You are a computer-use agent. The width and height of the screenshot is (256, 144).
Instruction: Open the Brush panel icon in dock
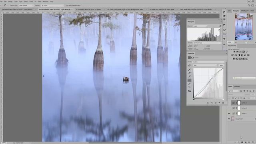coord(224,30)
